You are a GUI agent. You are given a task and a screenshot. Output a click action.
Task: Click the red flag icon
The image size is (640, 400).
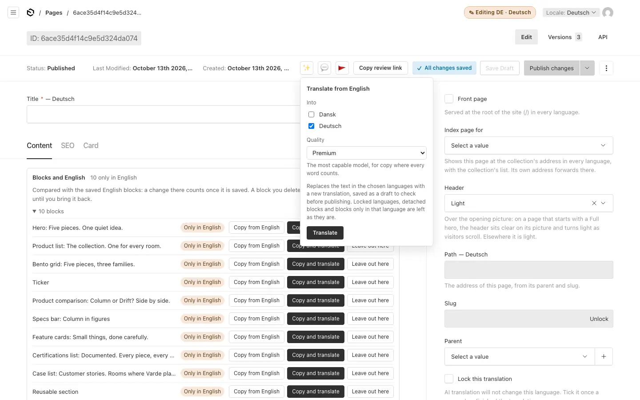click(x=342, y=68)
